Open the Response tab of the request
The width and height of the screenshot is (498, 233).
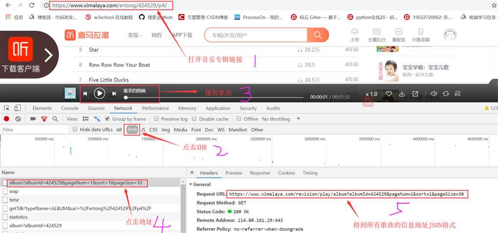click(x=260, y=173)
